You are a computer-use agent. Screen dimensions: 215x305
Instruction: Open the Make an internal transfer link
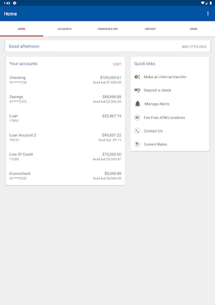pyautogui.click(x=165, y=77)
